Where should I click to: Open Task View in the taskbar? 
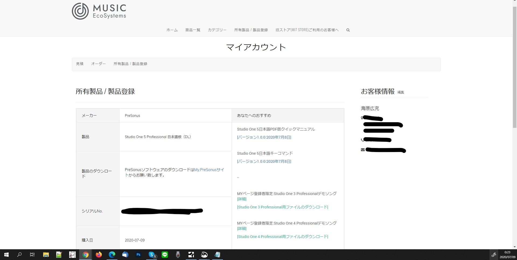[32, 255]
